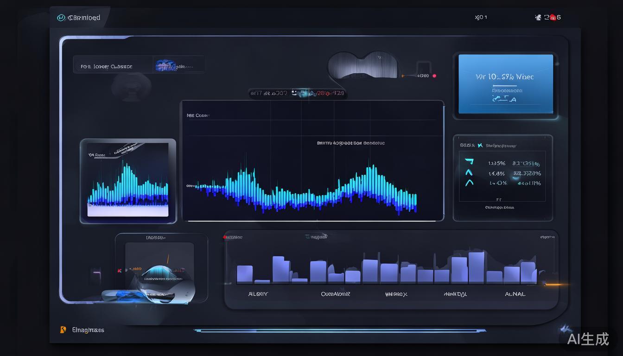Image resolution: width=623 pixels, height=356 pixels.
Task: Expand the readout bar above the main chart
Action: (x=297, y=94)
